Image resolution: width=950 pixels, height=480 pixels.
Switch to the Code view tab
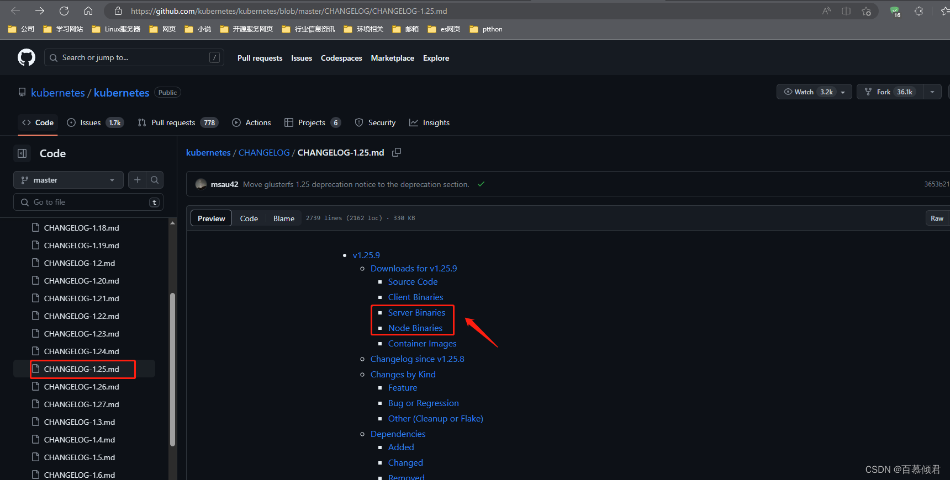[x=249, y=218]
